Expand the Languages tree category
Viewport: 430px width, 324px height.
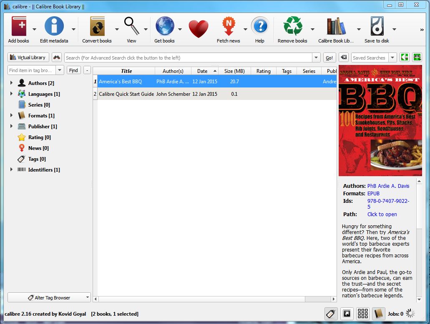tap(11, 94)
